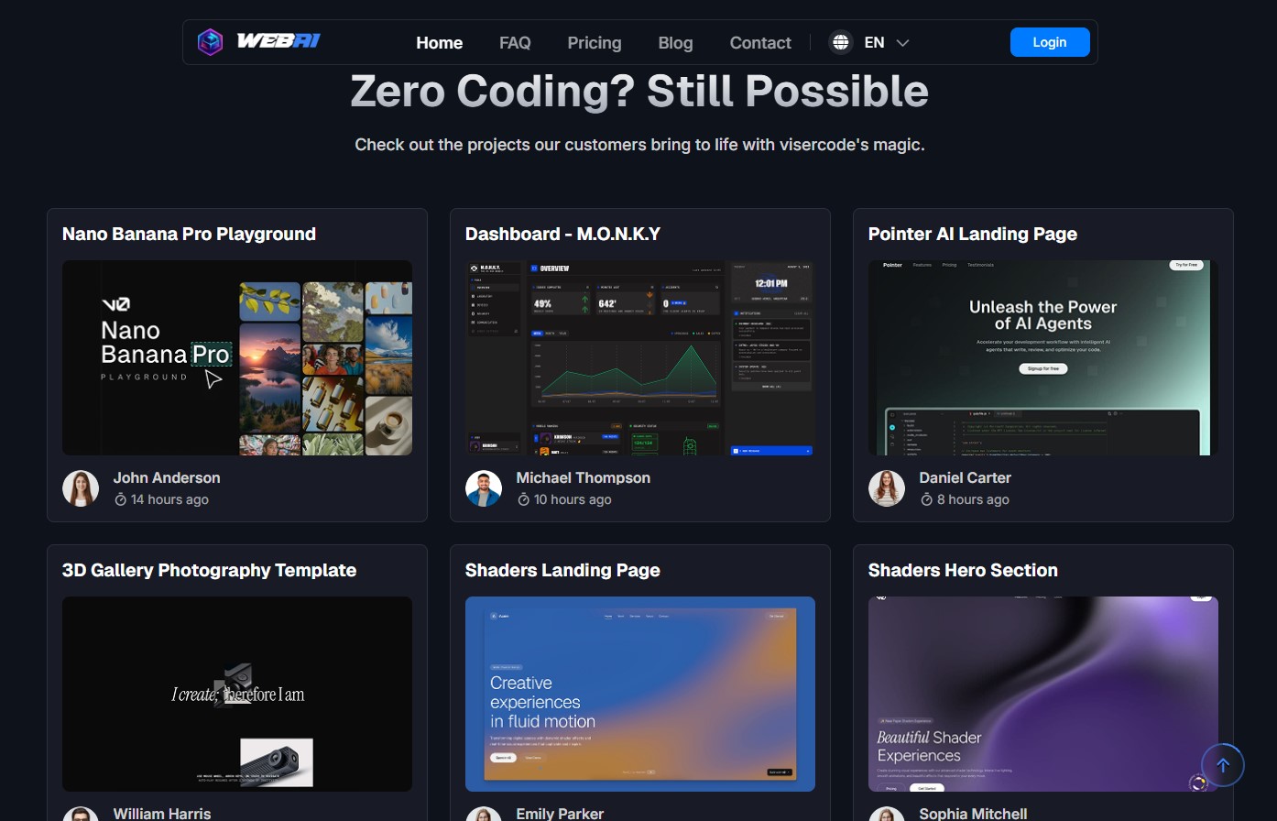
Task: Click the clock icon beside 8 hours ago
Action: point(926,499)
